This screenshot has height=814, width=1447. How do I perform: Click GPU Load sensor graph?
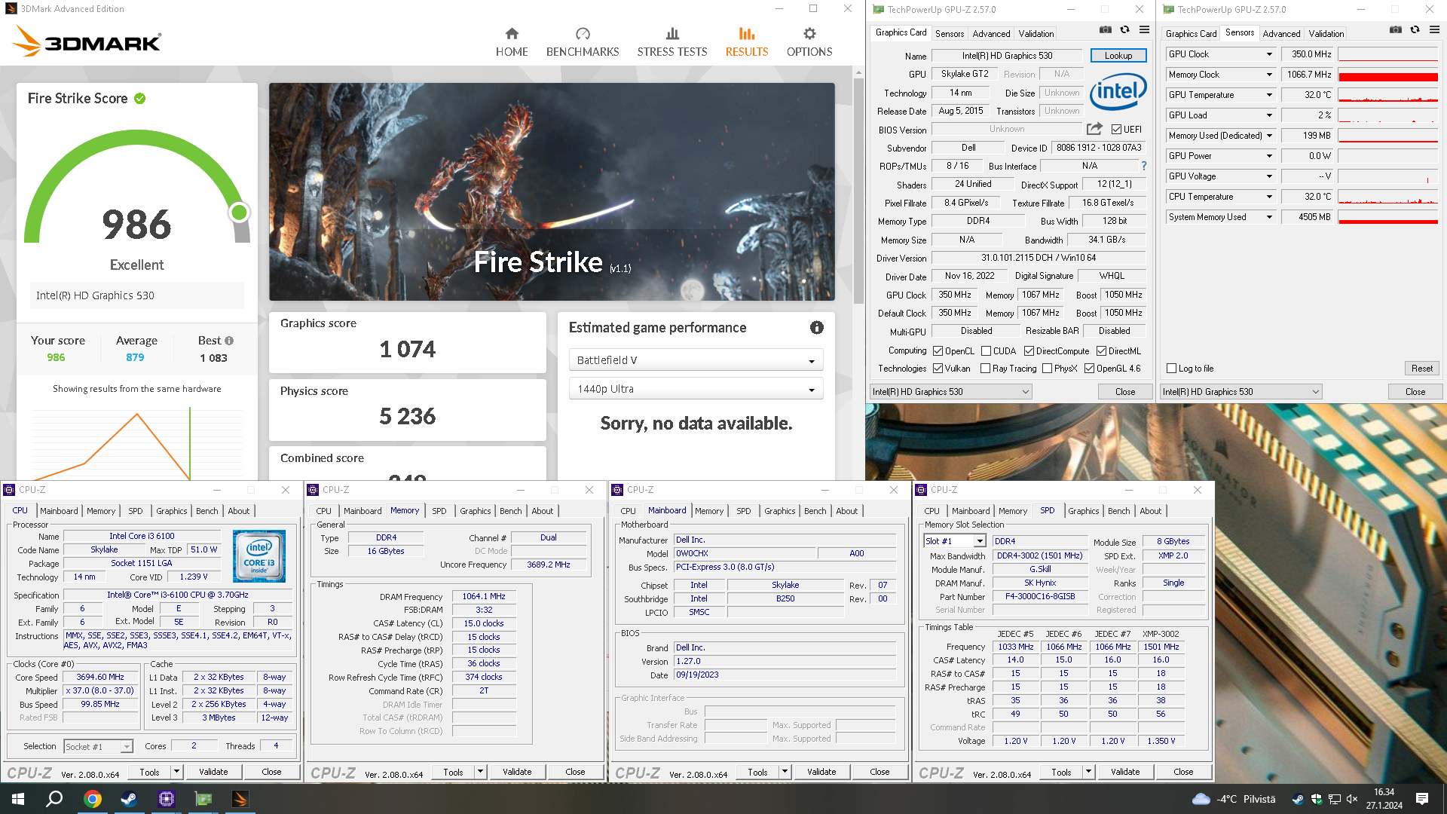point(1387,115)
